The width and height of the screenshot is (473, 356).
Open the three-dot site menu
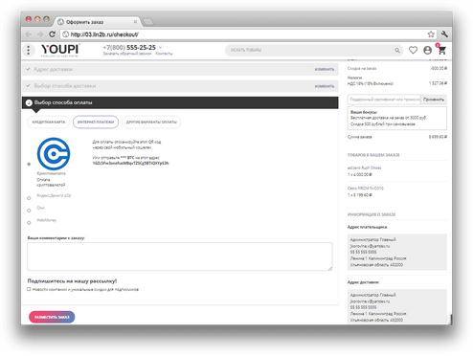tap(29, 50)
